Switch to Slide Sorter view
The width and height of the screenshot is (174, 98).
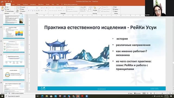147,93
